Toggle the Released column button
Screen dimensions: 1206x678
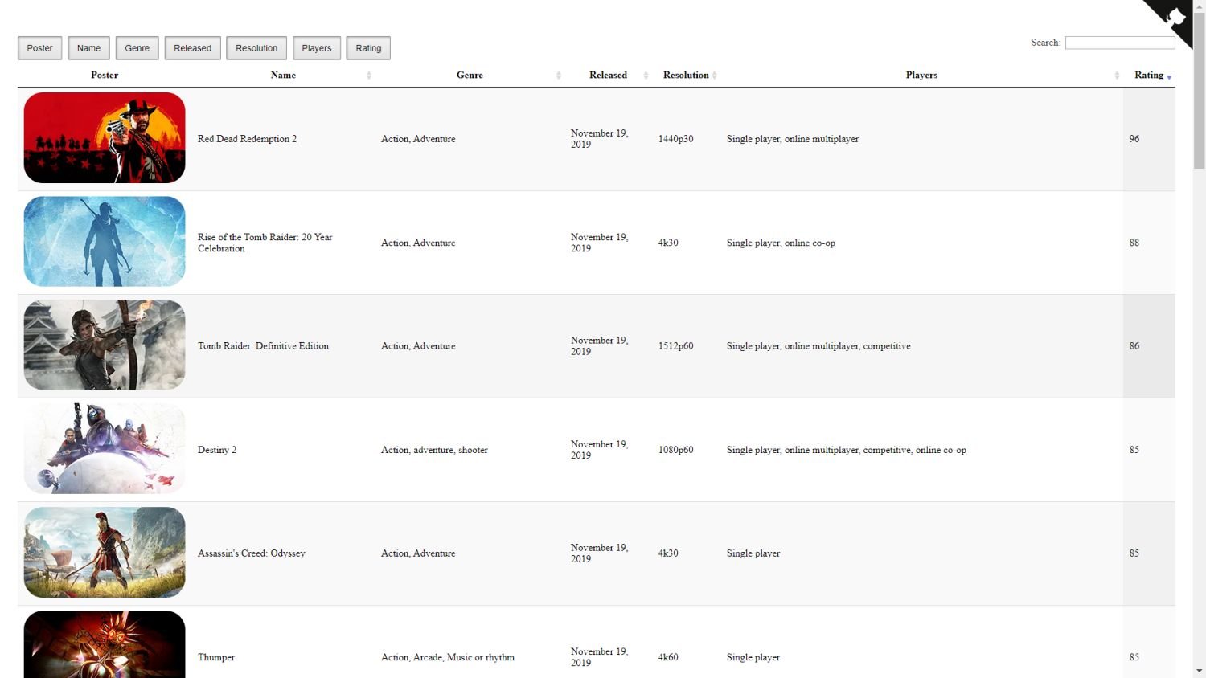(192, 48)
